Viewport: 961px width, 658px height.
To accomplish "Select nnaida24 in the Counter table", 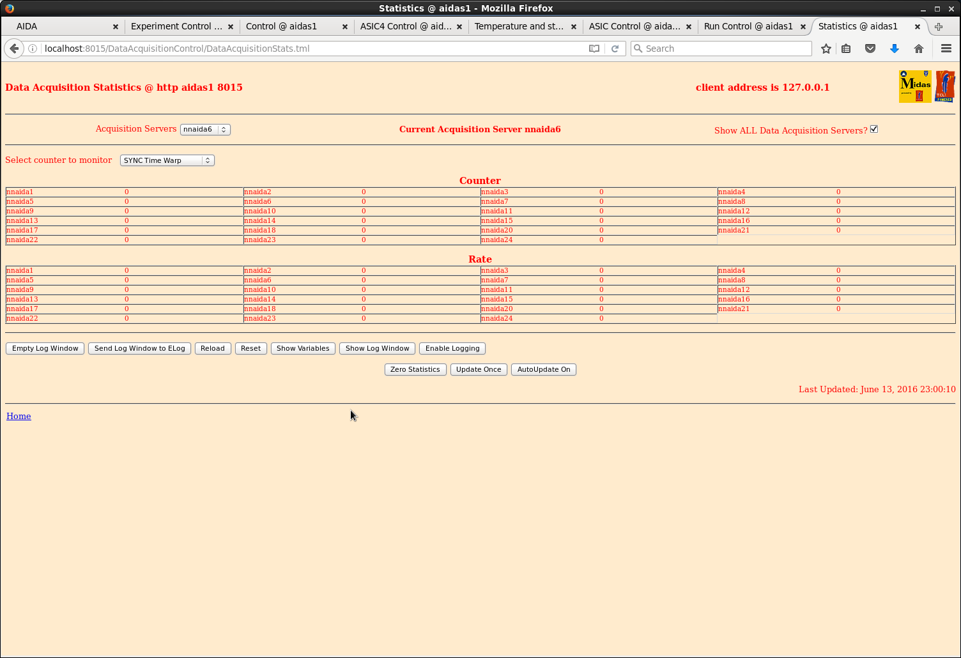I will pyautogui.click(x=496, y=240).
